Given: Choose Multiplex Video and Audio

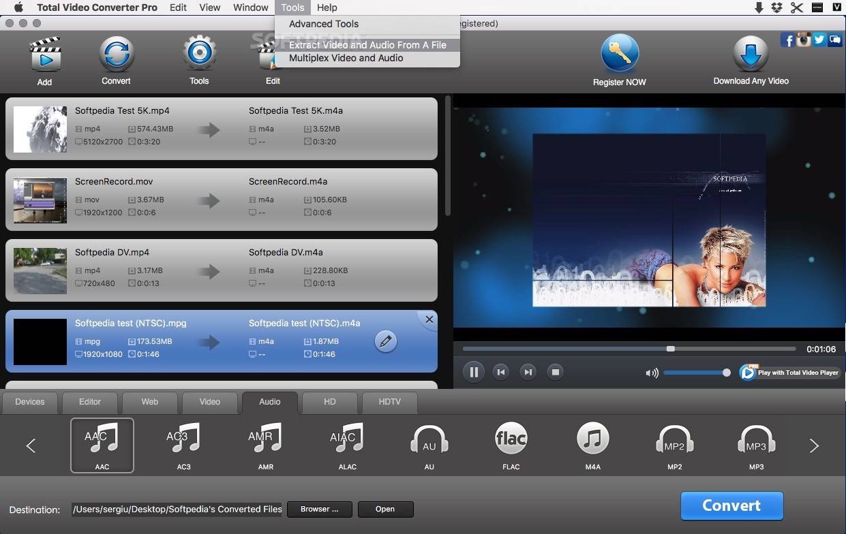Looking at the screenshot, I should (367, 58).
